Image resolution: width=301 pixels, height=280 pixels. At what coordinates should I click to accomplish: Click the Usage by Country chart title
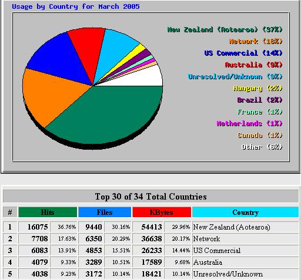tap(76, 6)
